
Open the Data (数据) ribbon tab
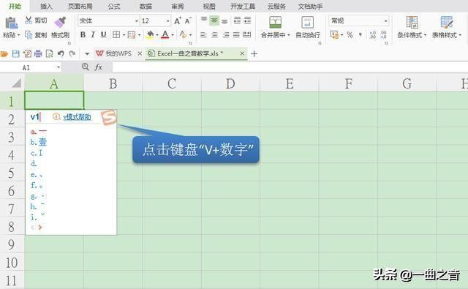click(146, 7)
